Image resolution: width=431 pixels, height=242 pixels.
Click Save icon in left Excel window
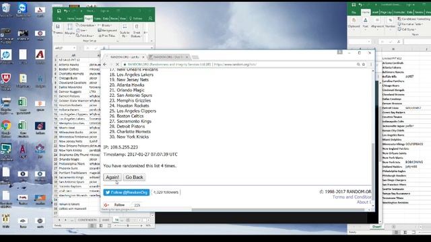(59, 11)
